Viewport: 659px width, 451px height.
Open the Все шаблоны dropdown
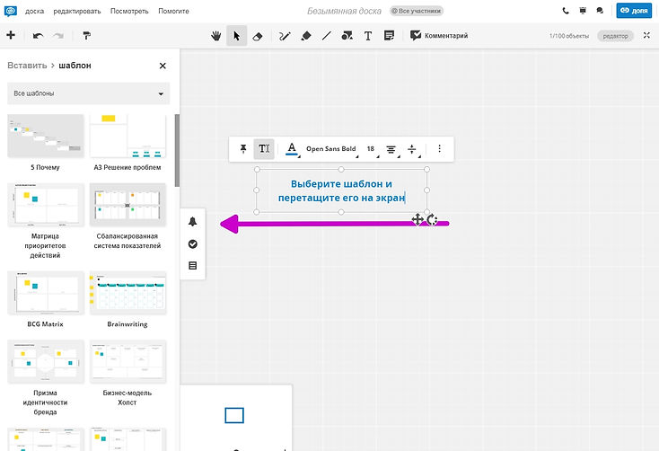click(88, 93)
